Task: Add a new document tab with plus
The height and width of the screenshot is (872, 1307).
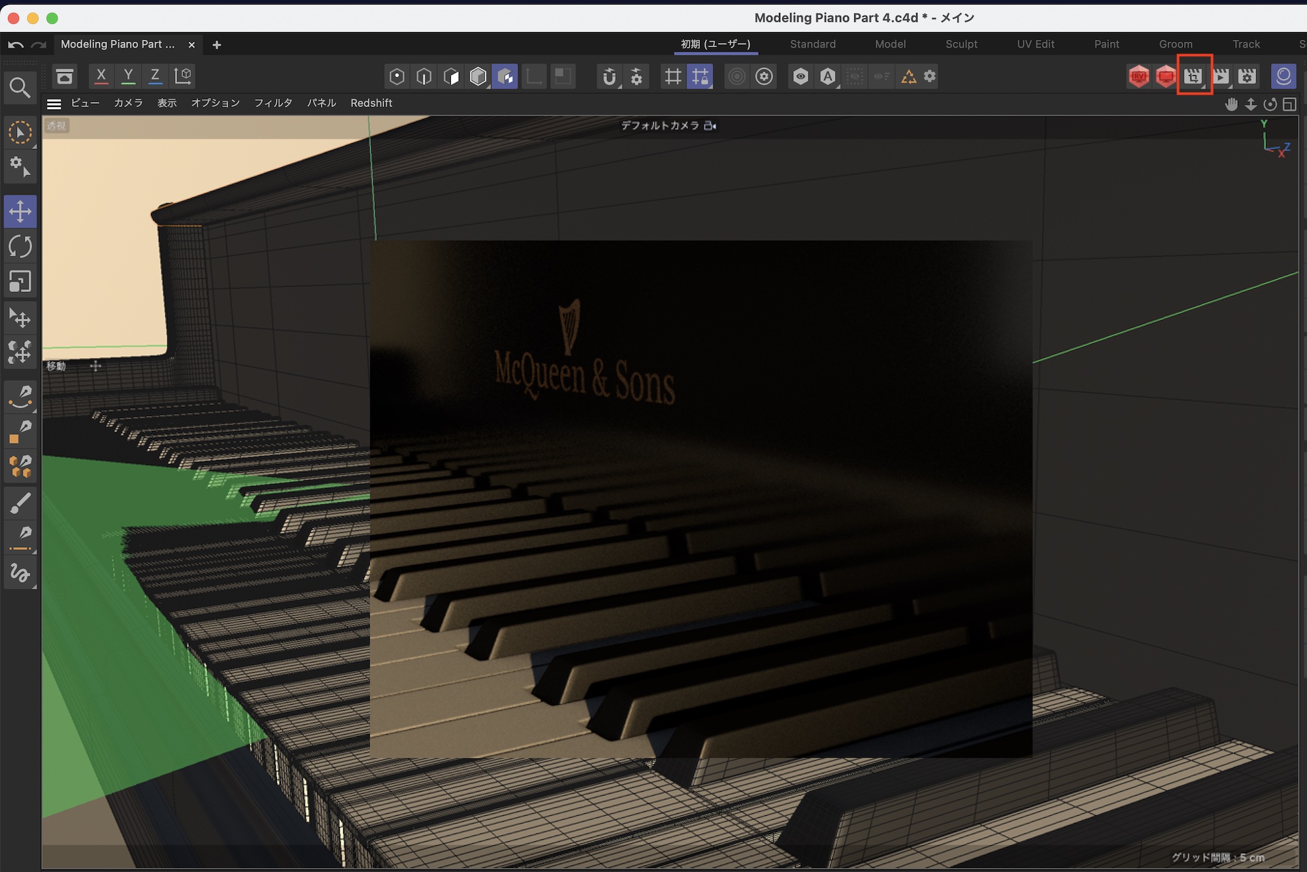Action: tap(217, 44)
